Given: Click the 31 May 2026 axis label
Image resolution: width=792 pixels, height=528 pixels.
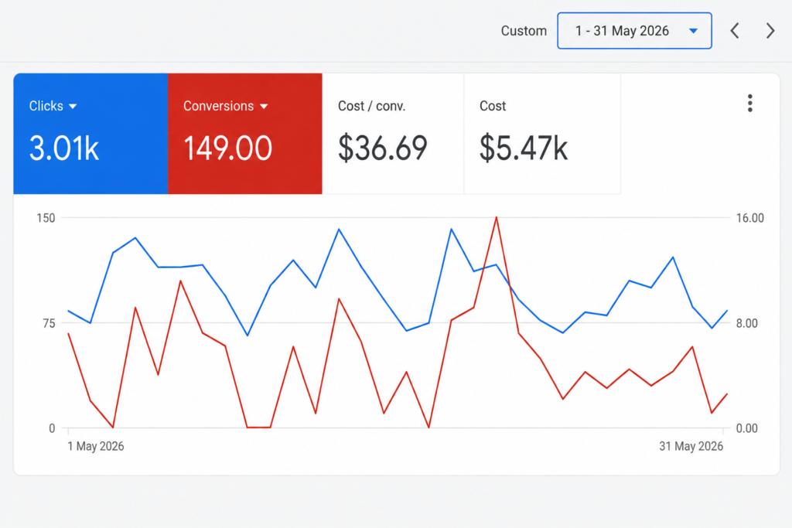Looking at the screenshot, I should [x=691, y=446].
